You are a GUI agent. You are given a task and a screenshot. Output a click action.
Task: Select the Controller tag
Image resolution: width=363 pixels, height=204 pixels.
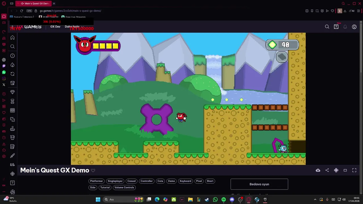pos(147,181)
